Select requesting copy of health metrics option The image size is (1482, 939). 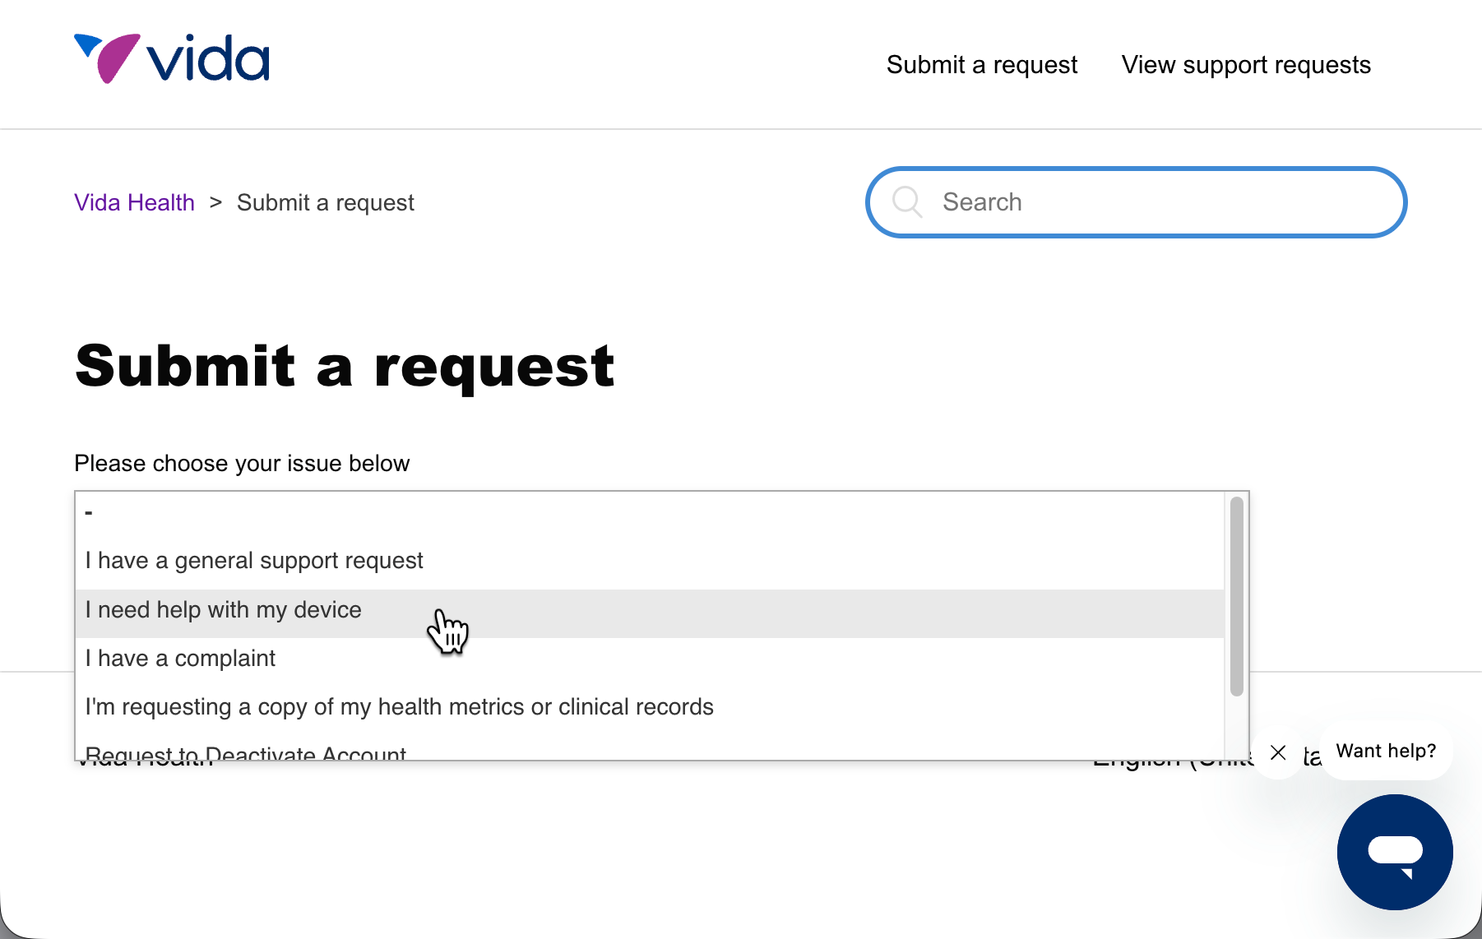[650, 707]
